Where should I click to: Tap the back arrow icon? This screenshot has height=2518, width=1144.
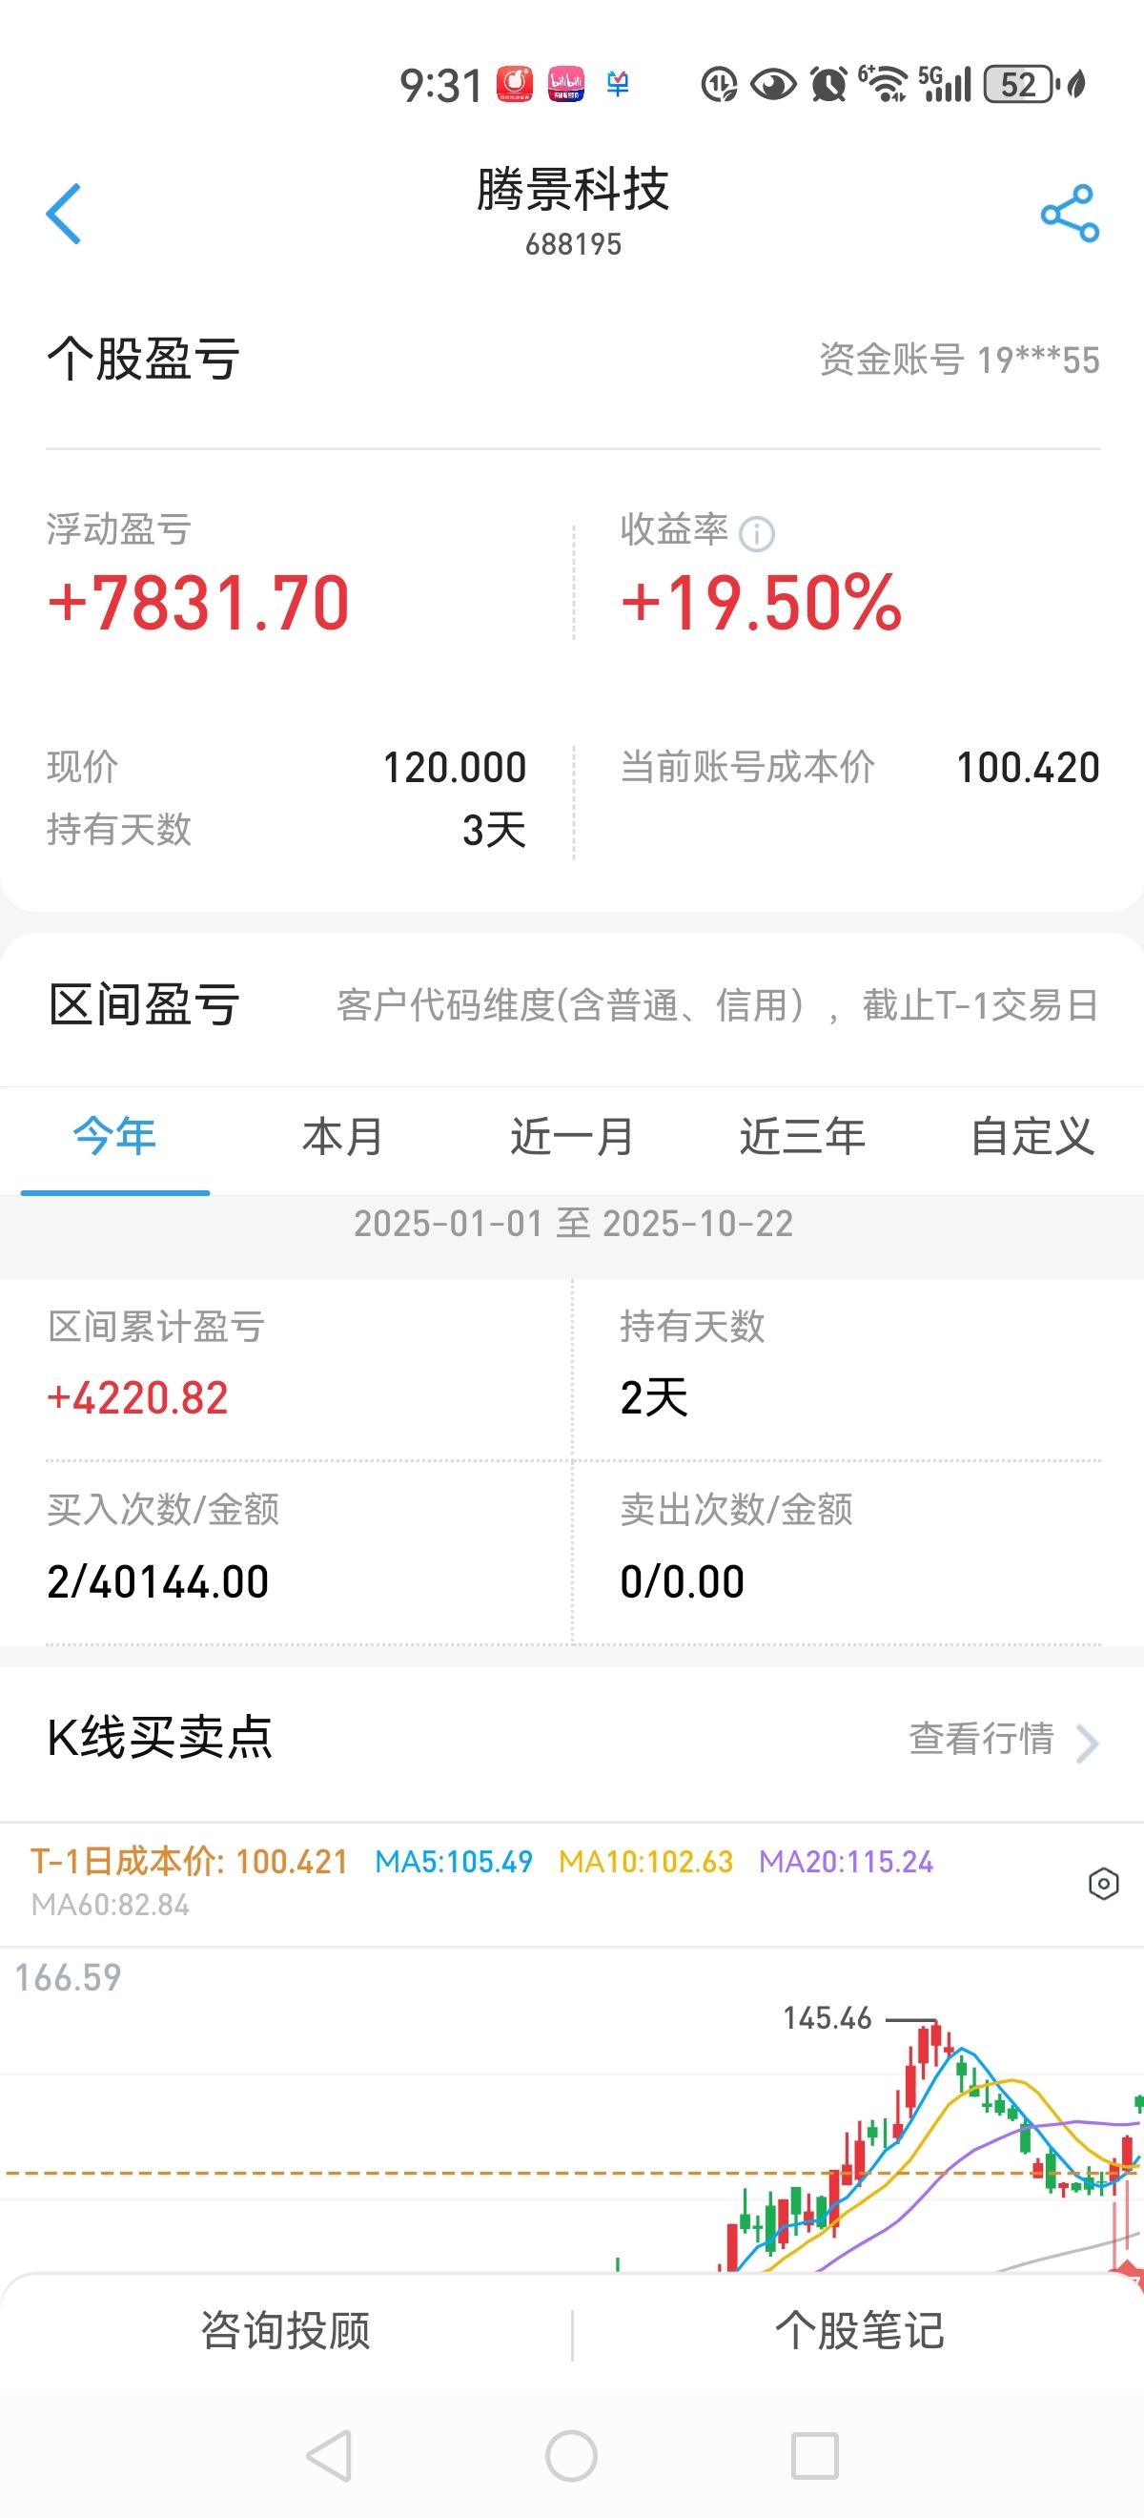coord(65,213)
